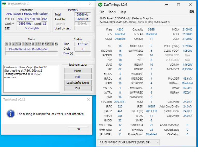Click the tREFI value 16387
The image size is (198, 147).
[x=151, y=106]
